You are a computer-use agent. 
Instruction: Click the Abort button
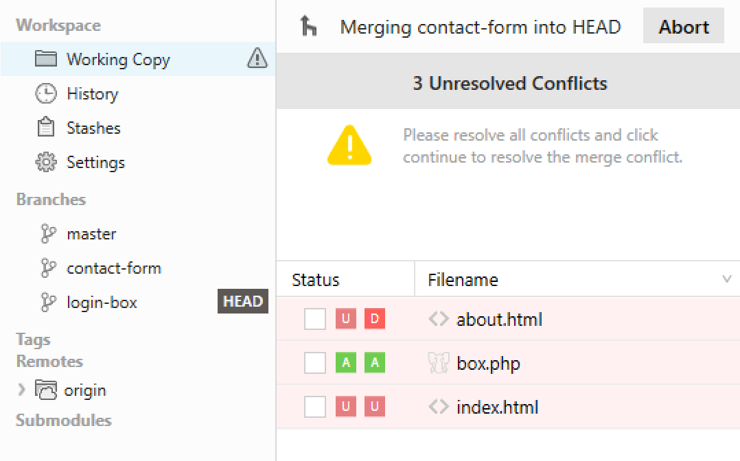coord(683,26)
